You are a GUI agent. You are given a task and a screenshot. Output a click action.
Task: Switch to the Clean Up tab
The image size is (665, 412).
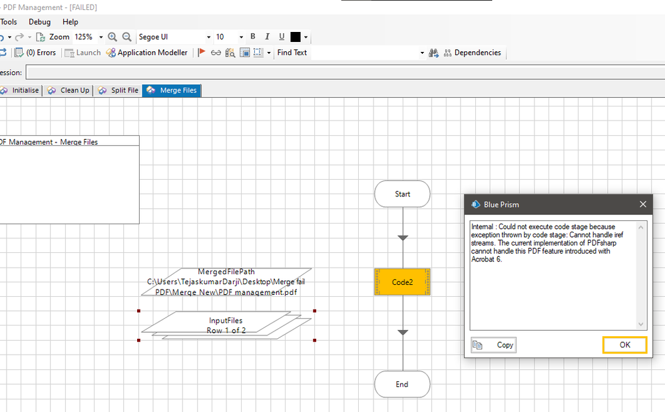point(69,91)
